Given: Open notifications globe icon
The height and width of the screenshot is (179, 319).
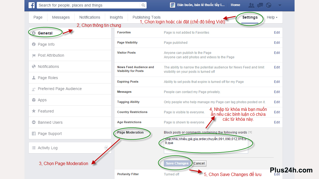Looking at the screenshot, I should pyautogui.click(x=268, y=5).
